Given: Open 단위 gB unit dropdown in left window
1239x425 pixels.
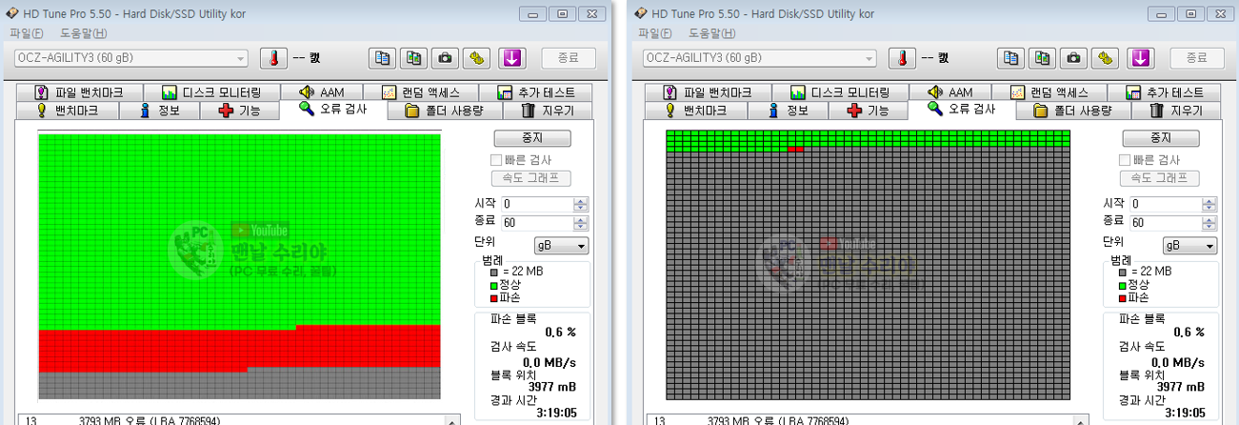Looking at the screenshot, I should (560, 245).
